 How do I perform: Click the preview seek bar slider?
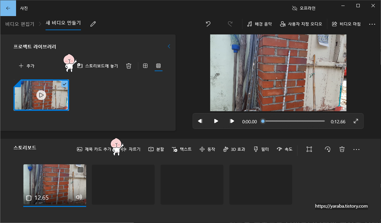(294, 121)
